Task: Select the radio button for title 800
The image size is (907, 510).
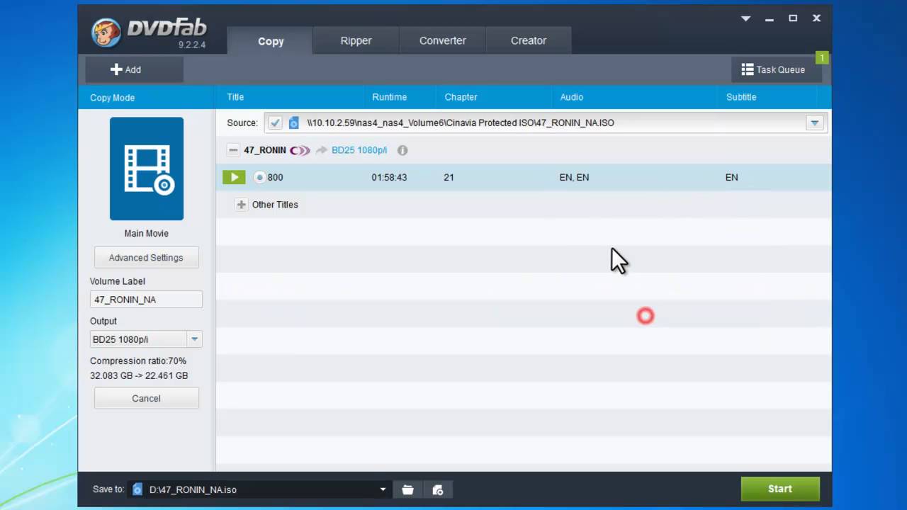Action: (x=259, y=177)
